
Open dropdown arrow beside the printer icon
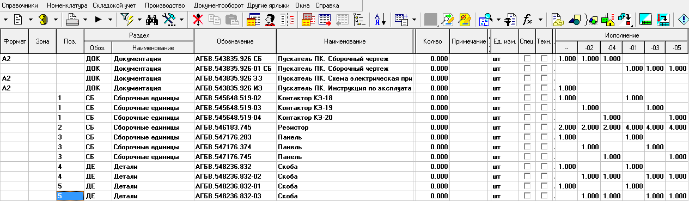click(x=86, y=20)
